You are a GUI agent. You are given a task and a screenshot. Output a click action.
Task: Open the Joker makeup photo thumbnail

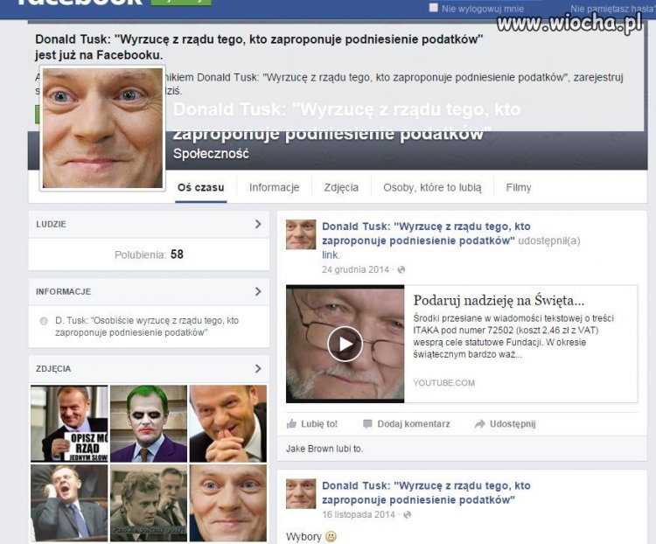coord(149,423)
